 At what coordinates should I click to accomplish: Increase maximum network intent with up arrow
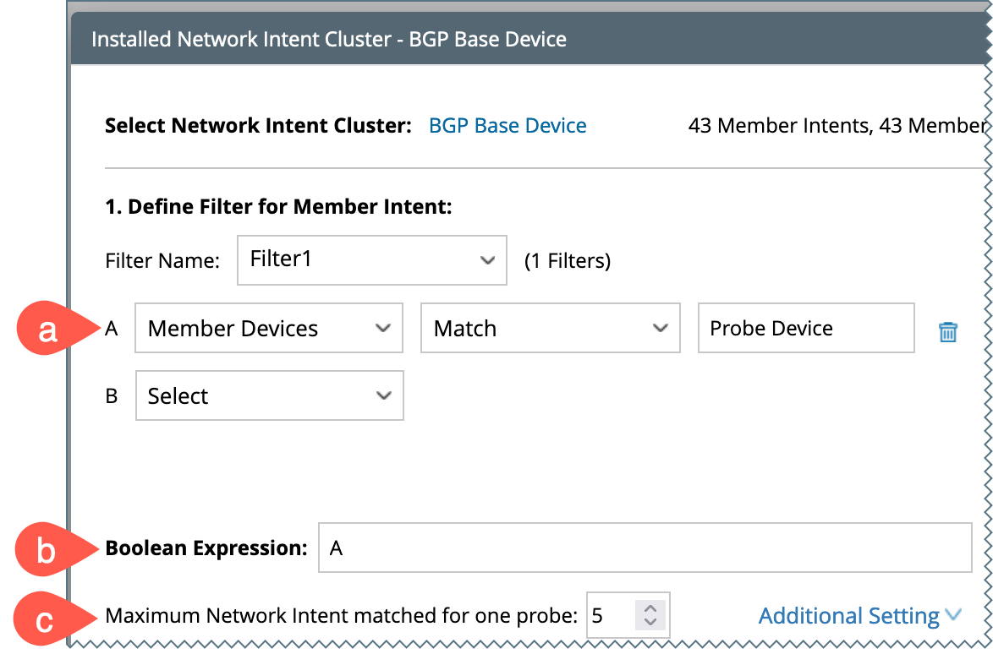coord(650,608)
